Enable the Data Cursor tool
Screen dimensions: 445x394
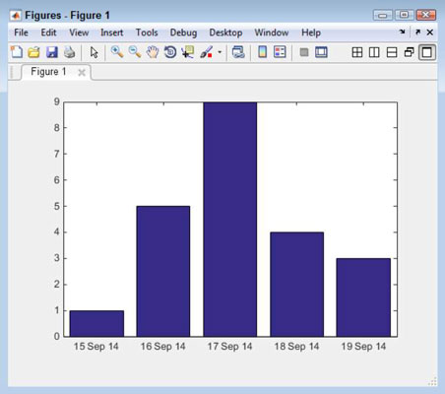pos(188,52)
